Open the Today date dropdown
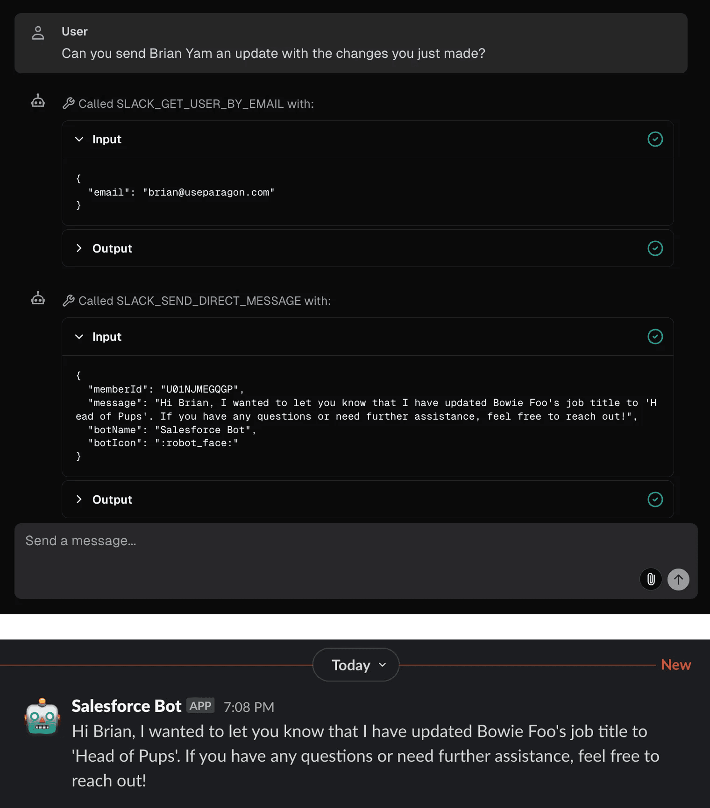The height and width of the screenshot is (808, 710). pos(356,665)
